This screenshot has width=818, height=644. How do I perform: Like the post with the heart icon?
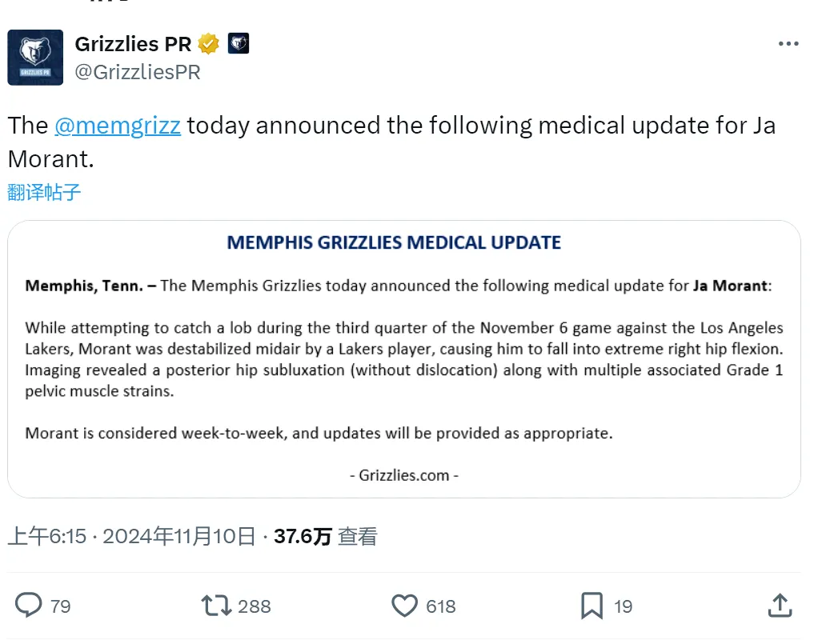[x=405, y=606]
